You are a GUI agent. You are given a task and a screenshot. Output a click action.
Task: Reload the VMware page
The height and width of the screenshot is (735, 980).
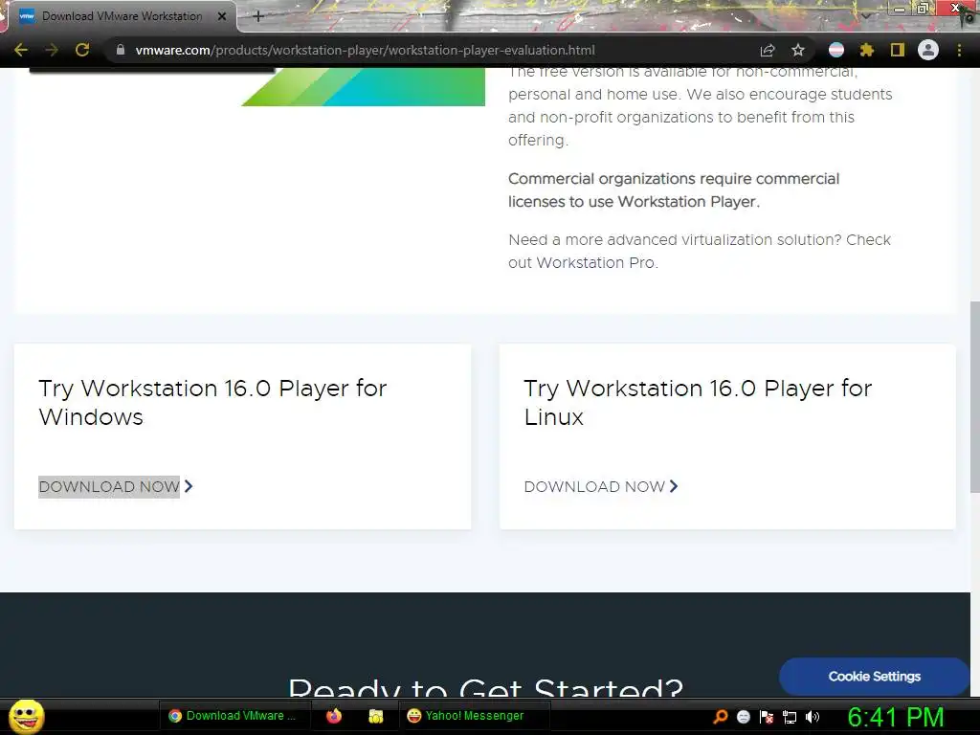[82, 50]
